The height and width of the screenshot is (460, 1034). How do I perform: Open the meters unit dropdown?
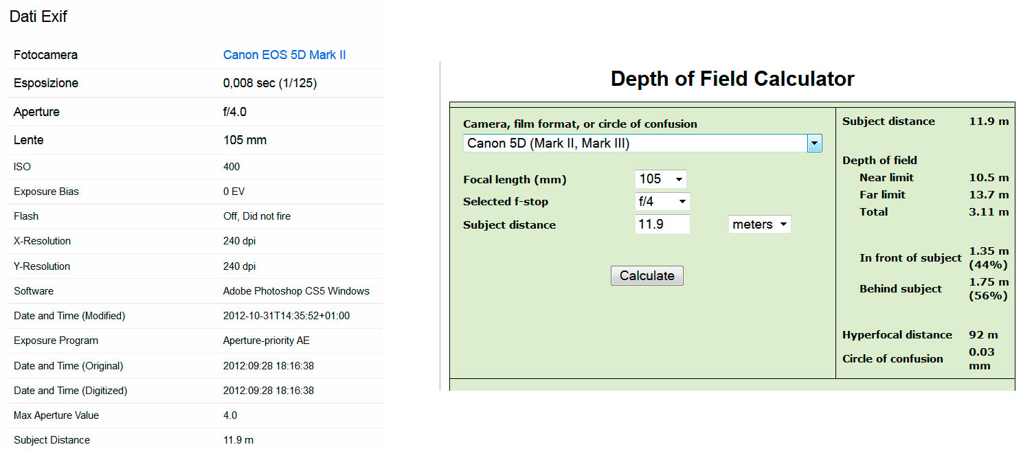click(x=759, y=225)
